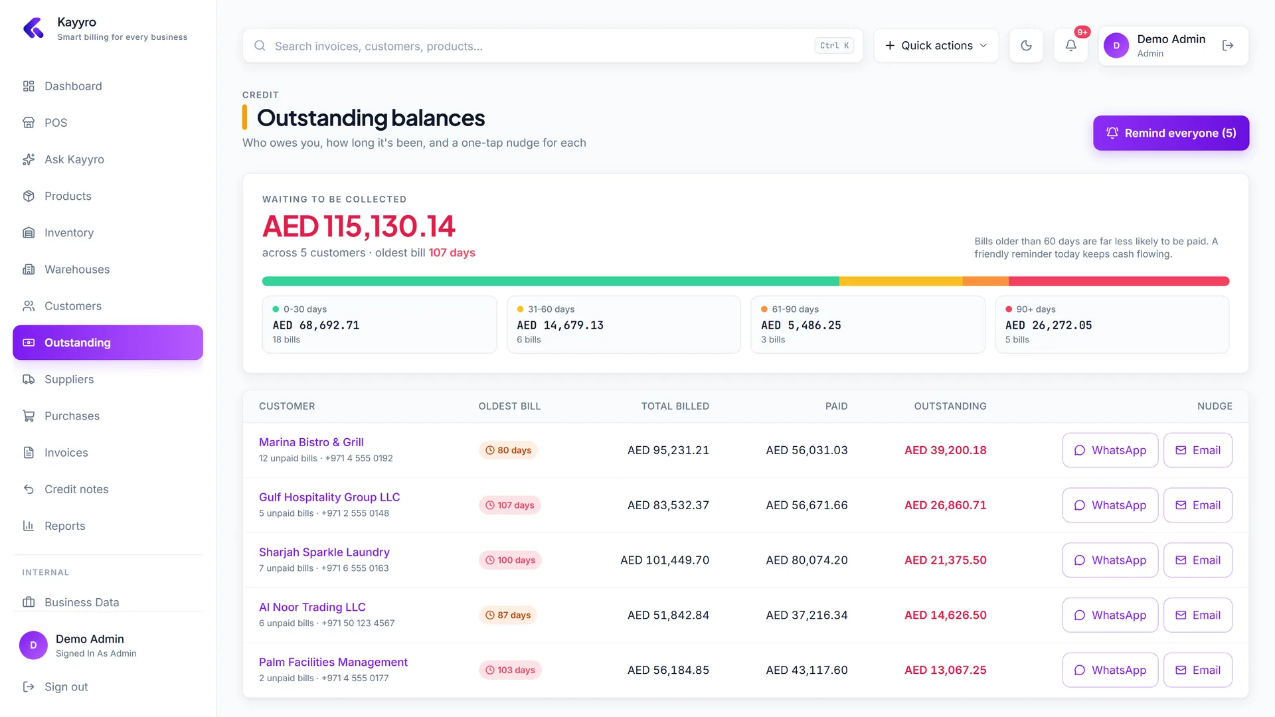Click the Credit notes return-arrow icon
Screen dimensions: 1275x717
click(29, 489)
